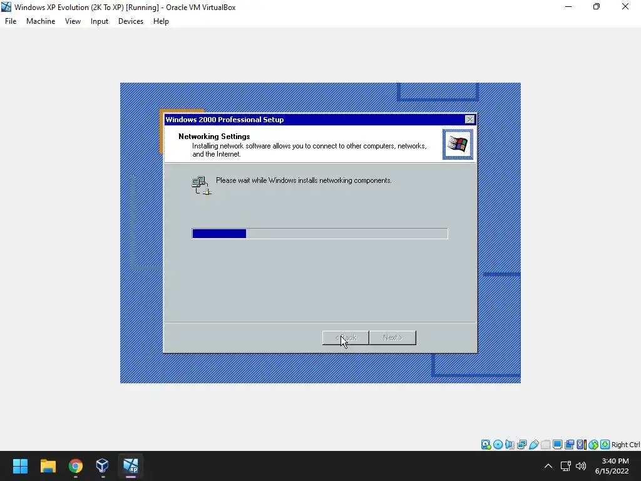Close the VirtualBox VM window
Image resolution: width=641 pixels, height=481 pixels.
[625, 6]
